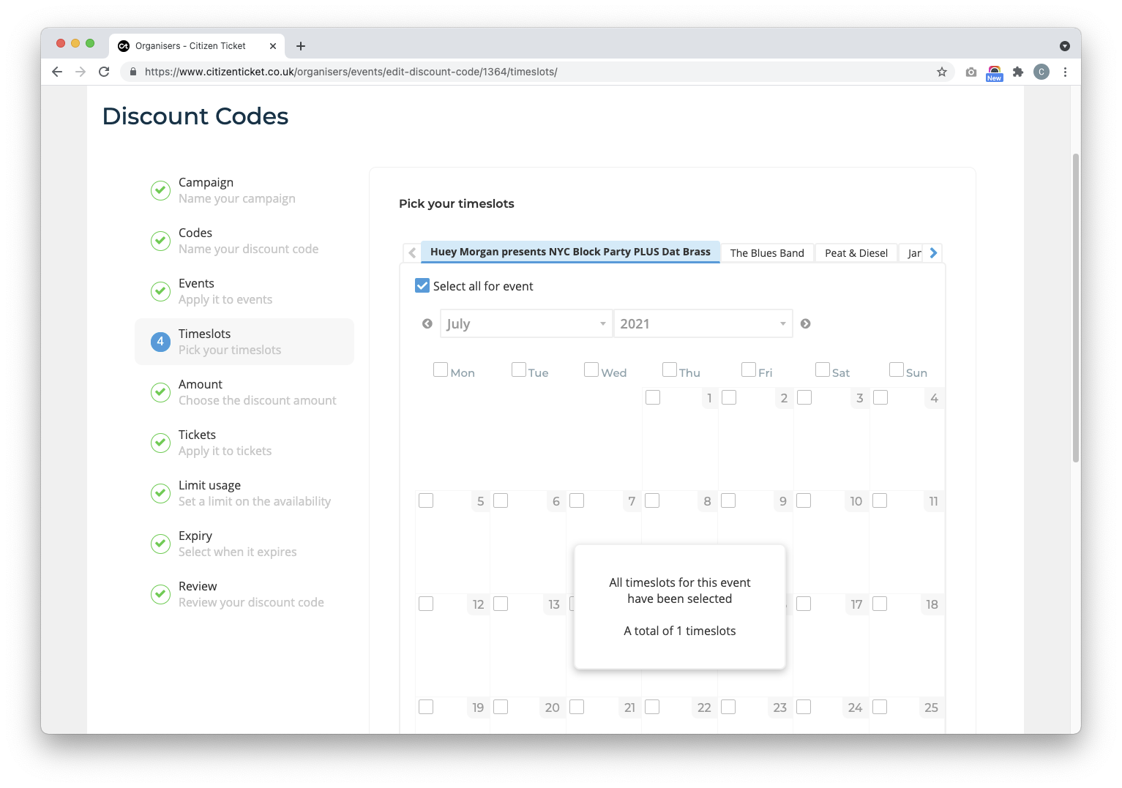Go to the next month arrow
This screenshot has height=788, width=1122.
805,323
